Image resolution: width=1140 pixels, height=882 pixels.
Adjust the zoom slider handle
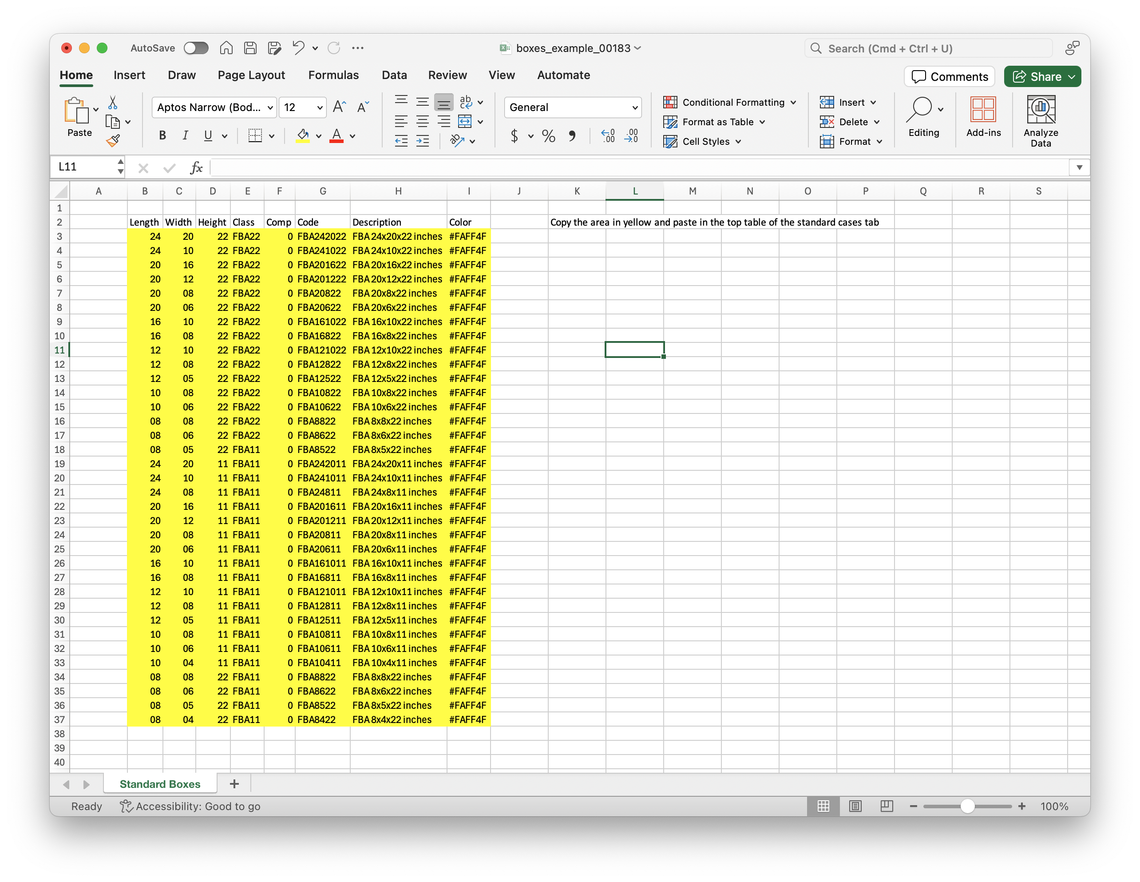coord(967,807)
